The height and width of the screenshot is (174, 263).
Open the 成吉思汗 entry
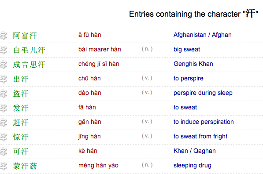pos(29,65)
